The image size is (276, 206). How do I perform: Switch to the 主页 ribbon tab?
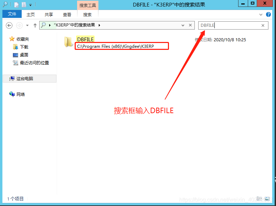coord(31,14)
